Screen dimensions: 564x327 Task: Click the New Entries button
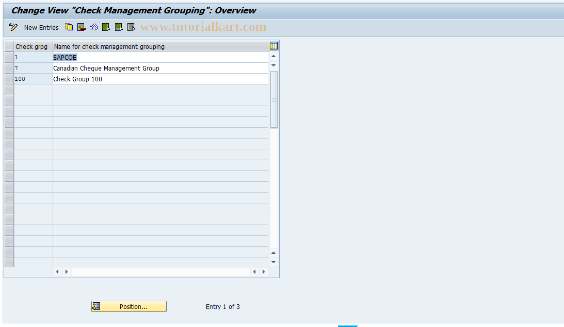pos(41,28)
